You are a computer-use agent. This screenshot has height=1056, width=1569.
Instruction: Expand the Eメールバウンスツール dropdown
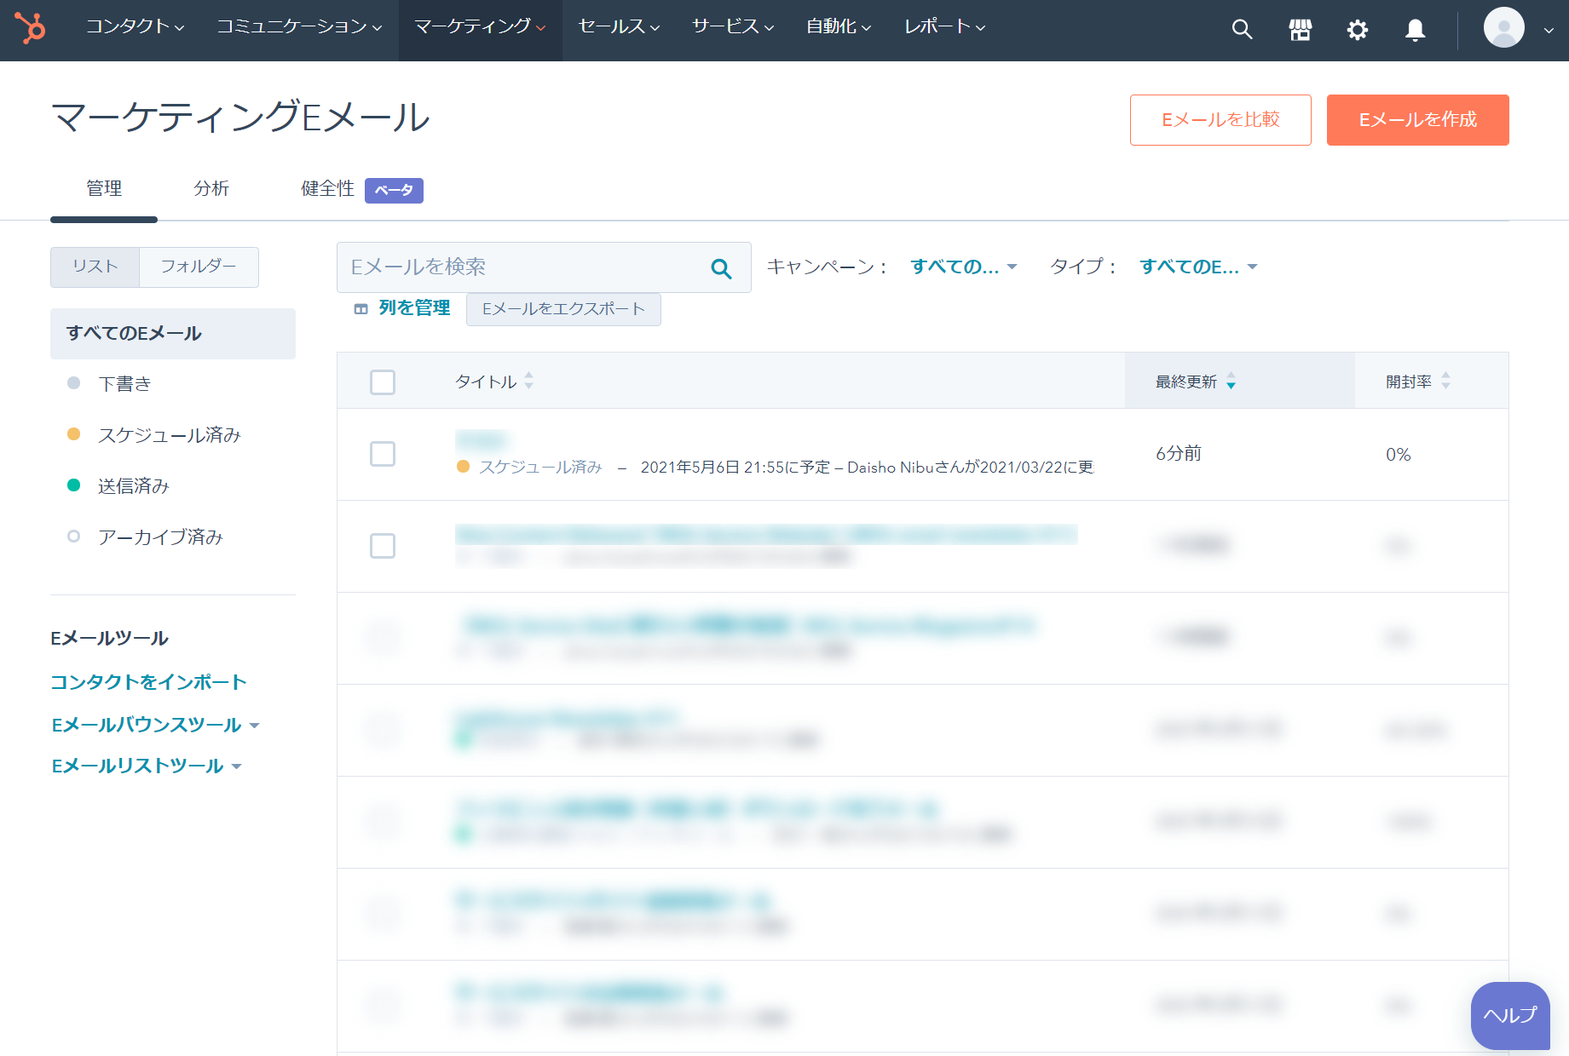pos(155,725)
